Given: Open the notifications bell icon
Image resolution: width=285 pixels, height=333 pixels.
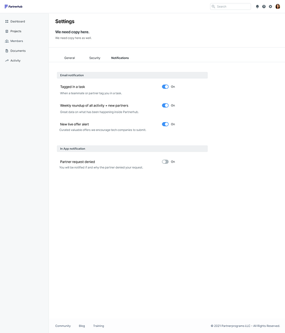Looking at the screenshot, I should point(257,7).
